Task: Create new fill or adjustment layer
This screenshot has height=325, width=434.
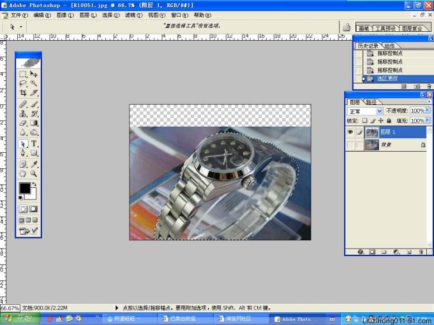Action: [396, 252]
